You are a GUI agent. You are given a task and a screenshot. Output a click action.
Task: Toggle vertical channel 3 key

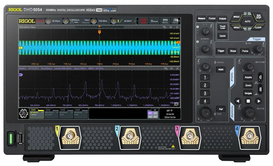coord(205,93)
